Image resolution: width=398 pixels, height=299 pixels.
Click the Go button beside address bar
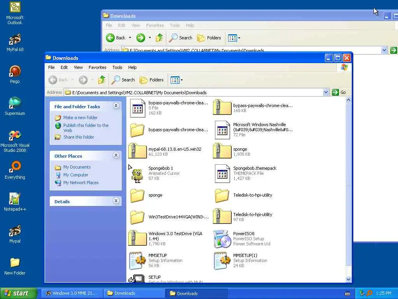coord(339,92)
